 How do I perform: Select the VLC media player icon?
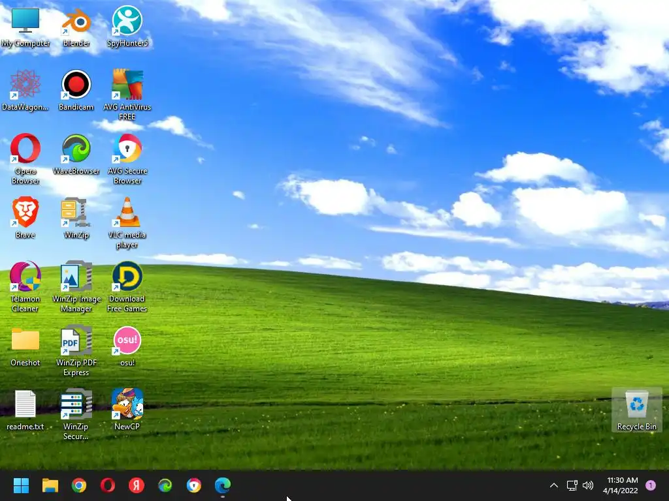tap(127, 223)
